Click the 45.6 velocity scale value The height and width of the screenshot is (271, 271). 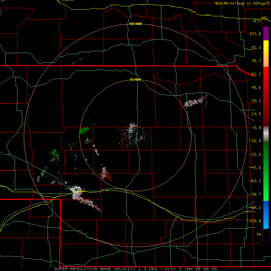point(256,87)
